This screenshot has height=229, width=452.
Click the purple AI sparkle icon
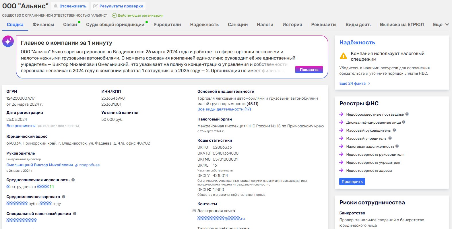[8, 42]
